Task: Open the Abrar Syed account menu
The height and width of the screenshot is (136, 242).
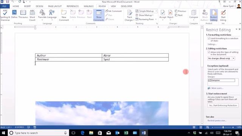Action: pyautogui.click(x=230, y=6)
